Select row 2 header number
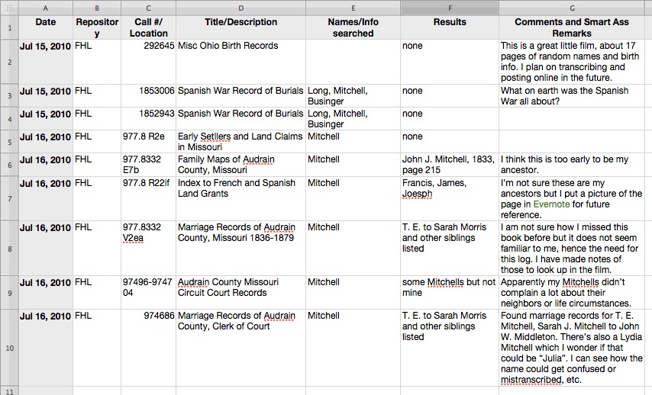This screenshot has height=395, width=652. click(x=9, y=61)
